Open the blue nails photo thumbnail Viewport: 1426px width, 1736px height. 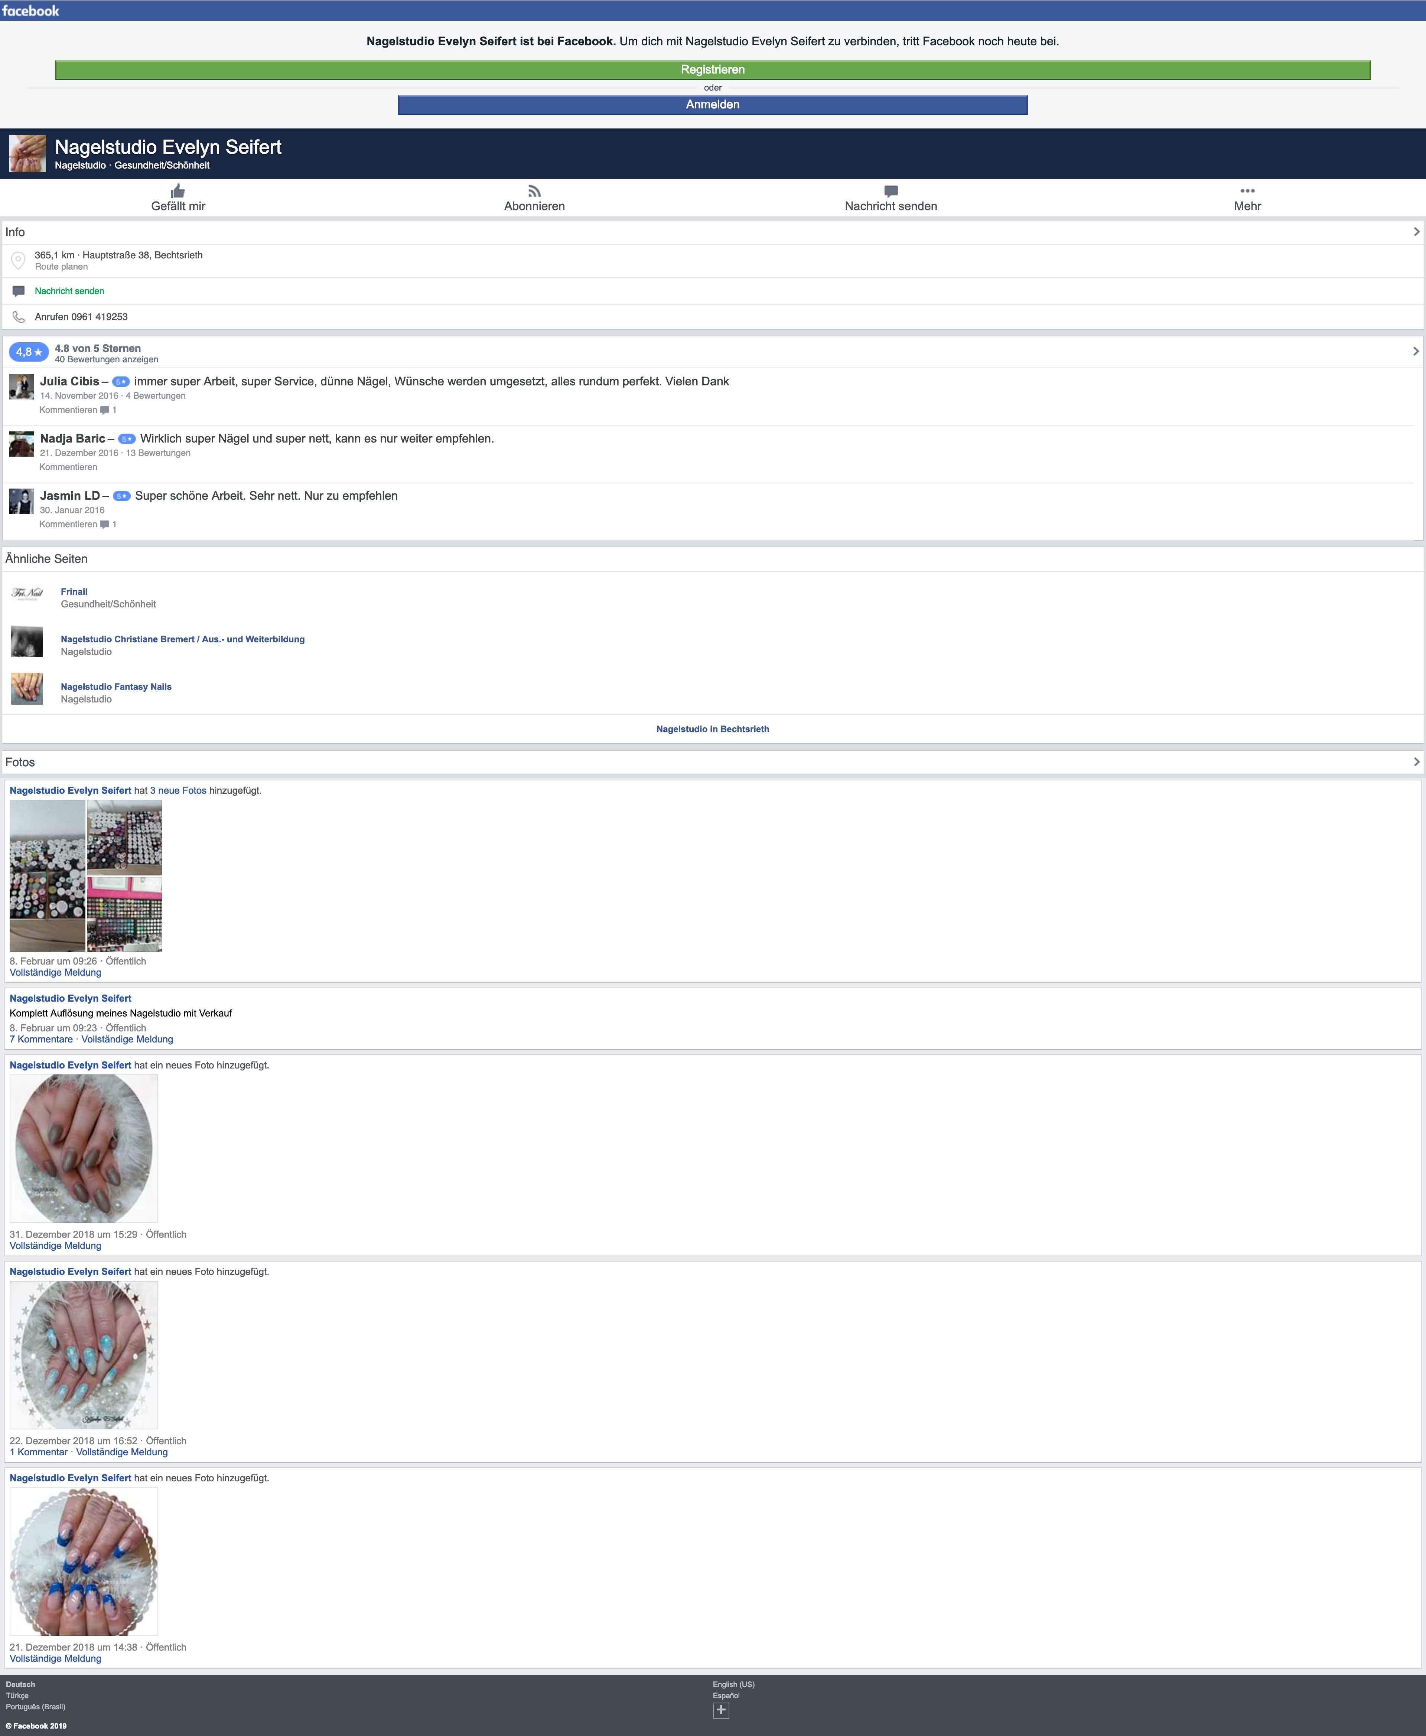point(84,1561)
